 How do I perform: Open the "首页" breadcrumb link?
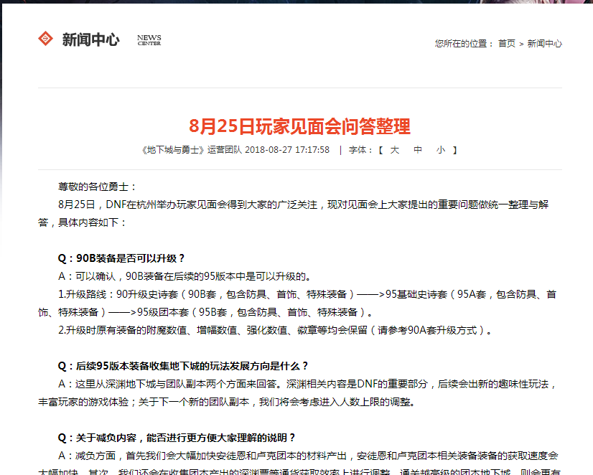[507, 44]
